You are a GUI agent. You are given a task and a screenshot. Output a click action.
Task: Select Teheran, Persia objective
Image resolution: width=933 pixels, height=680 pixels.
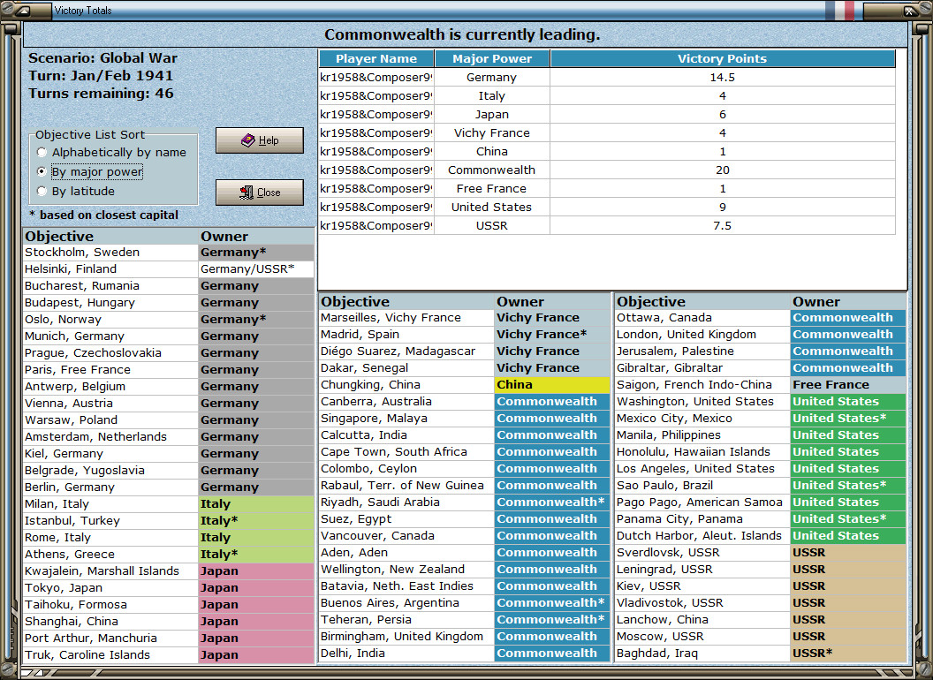coord(406,619)
